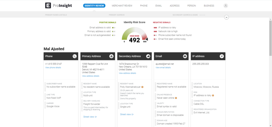Click warning icon beside IP address is risky
Image resolution: width=272 pixels, height=127 pixels.
(x=213, y=95)
